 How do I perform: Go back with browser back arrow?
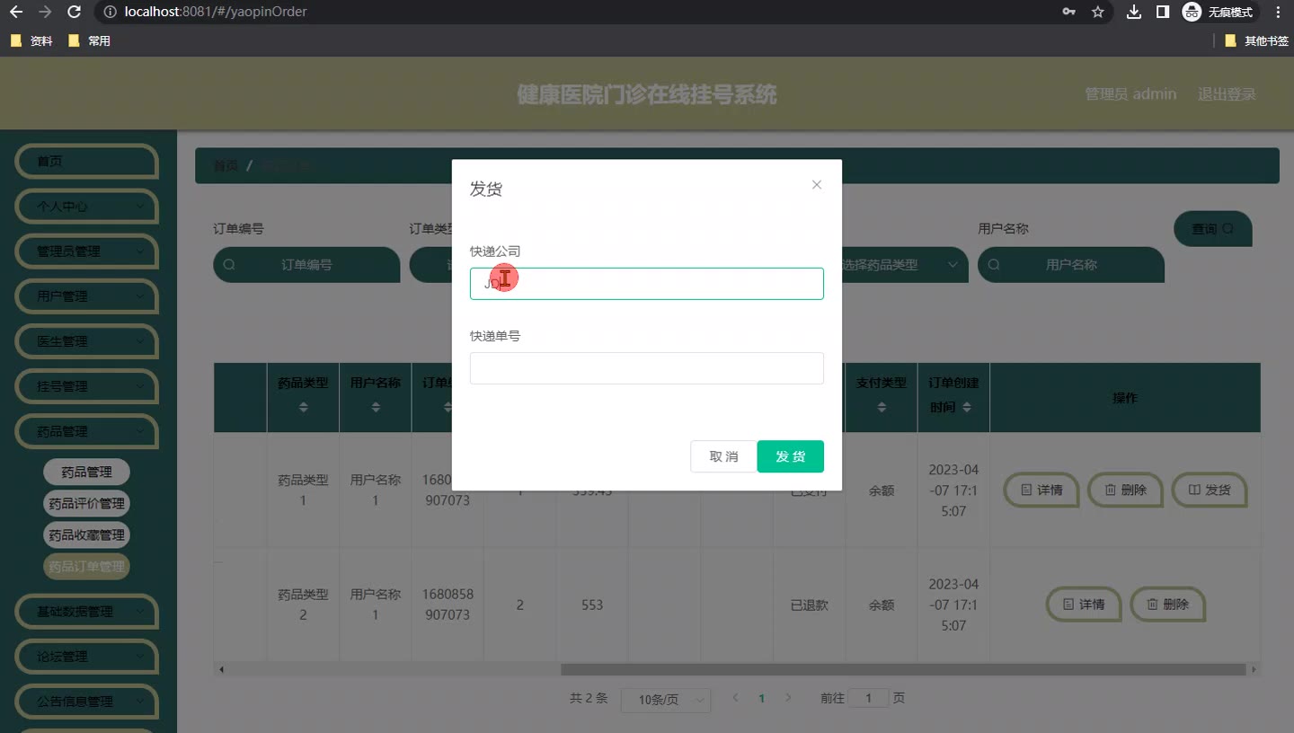pyautogui.click(x=16, y=12)
